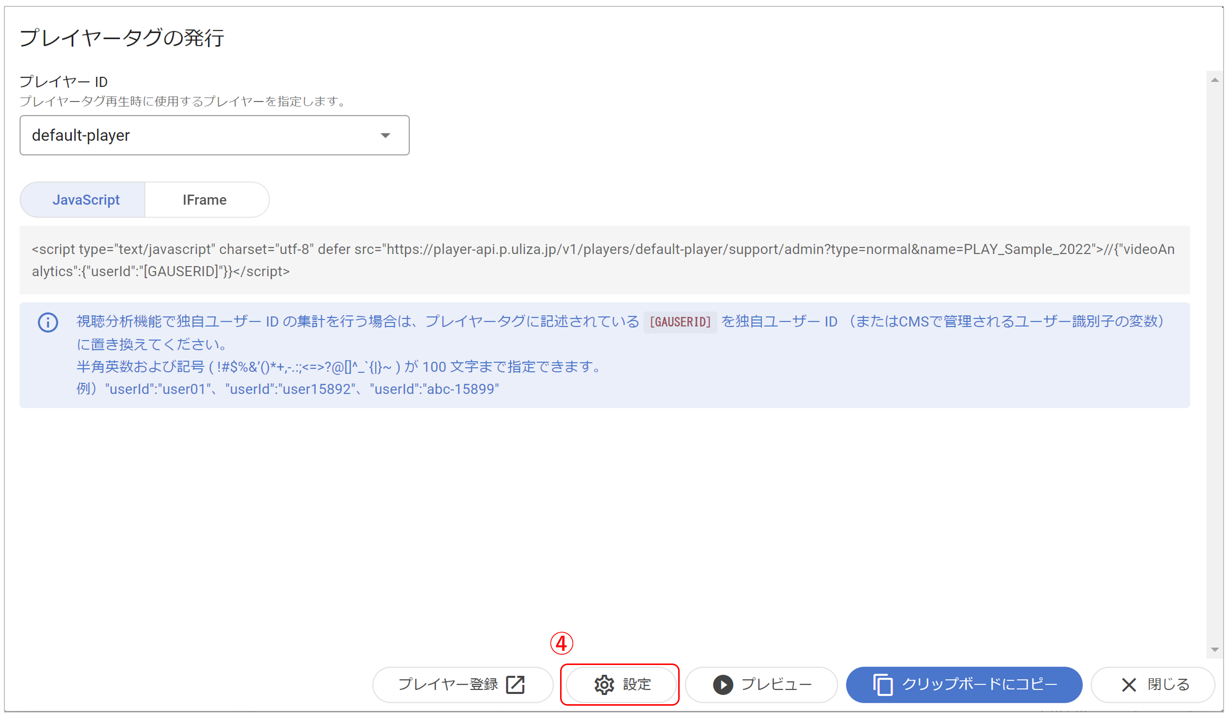Click the vertical scrollbar track

[x=1214, y=365]
